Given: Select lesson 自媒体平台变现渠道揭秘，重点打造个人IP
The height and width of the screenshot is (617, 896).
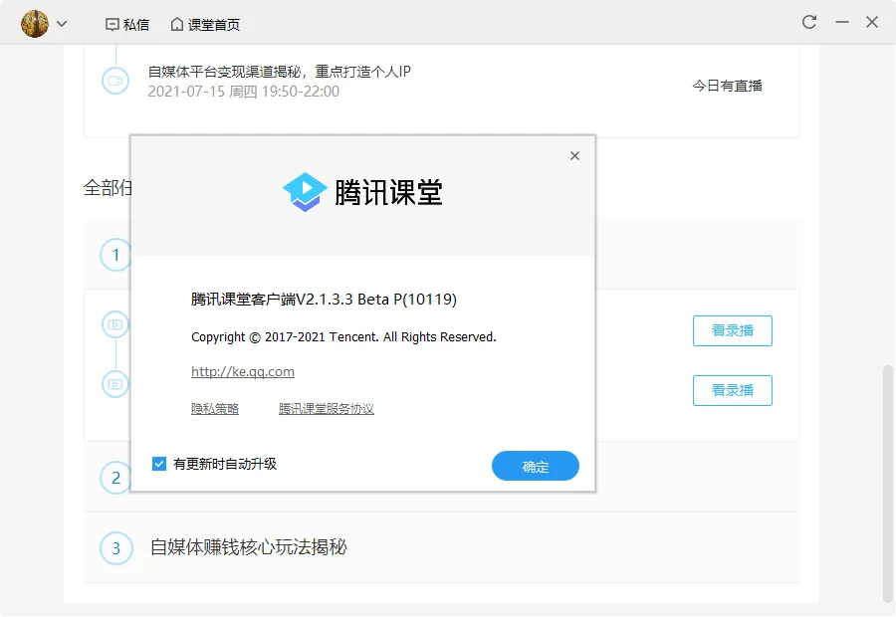Looking at the screenshot, I should pyautogui.click(x=280, y=72).
